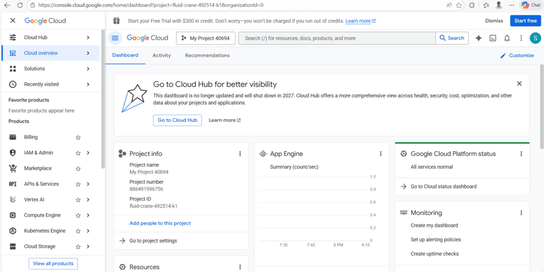Pin APIs & Services with its star

[x=78, y=184]
